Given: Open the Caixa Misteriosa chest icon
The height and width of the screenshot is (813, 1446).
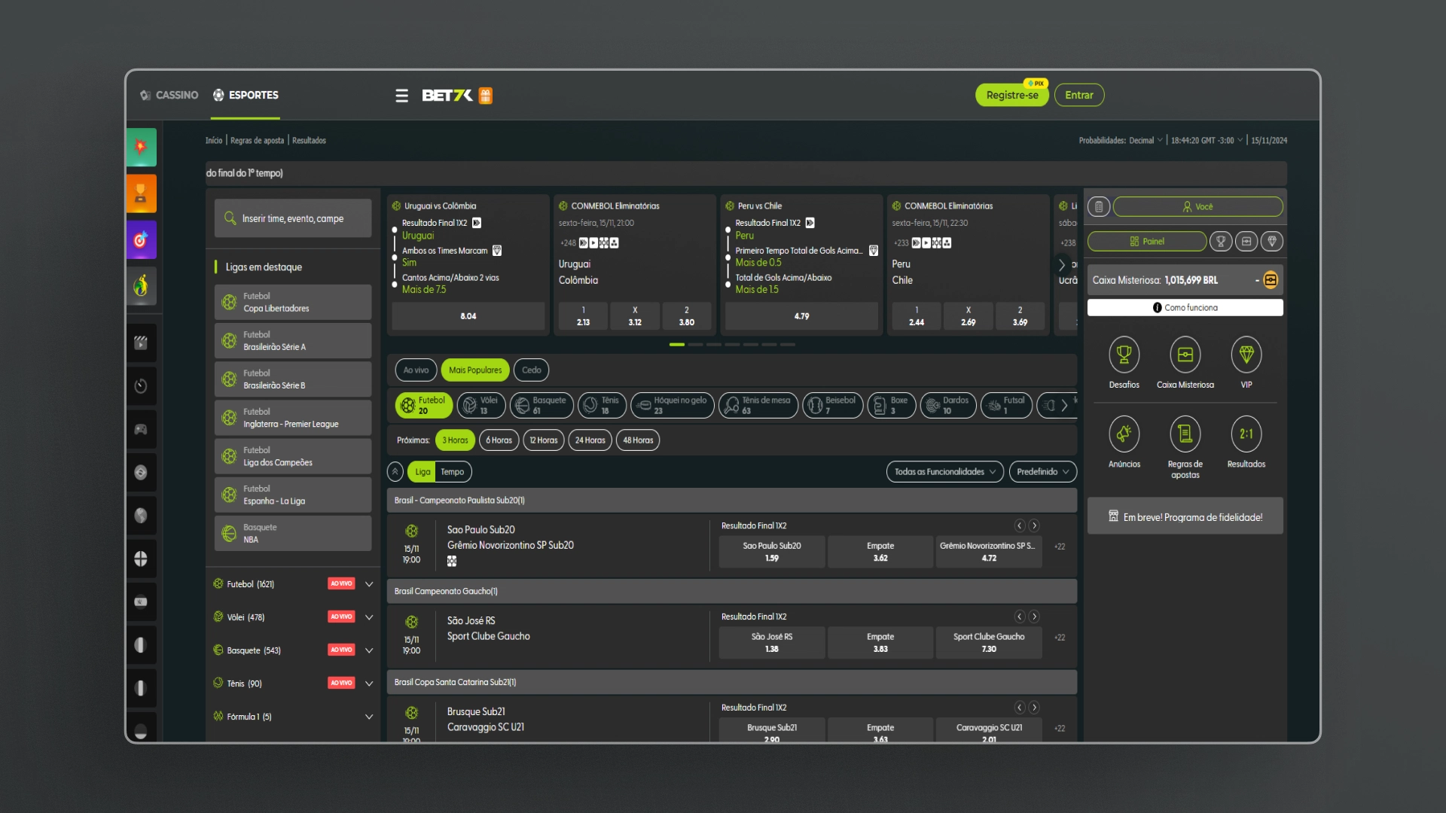Looking at the screenshot, I should coord(1185,355).
